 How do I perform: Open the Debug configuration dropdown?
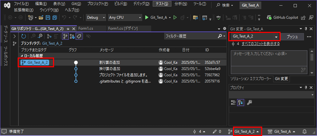pos(96,18)
